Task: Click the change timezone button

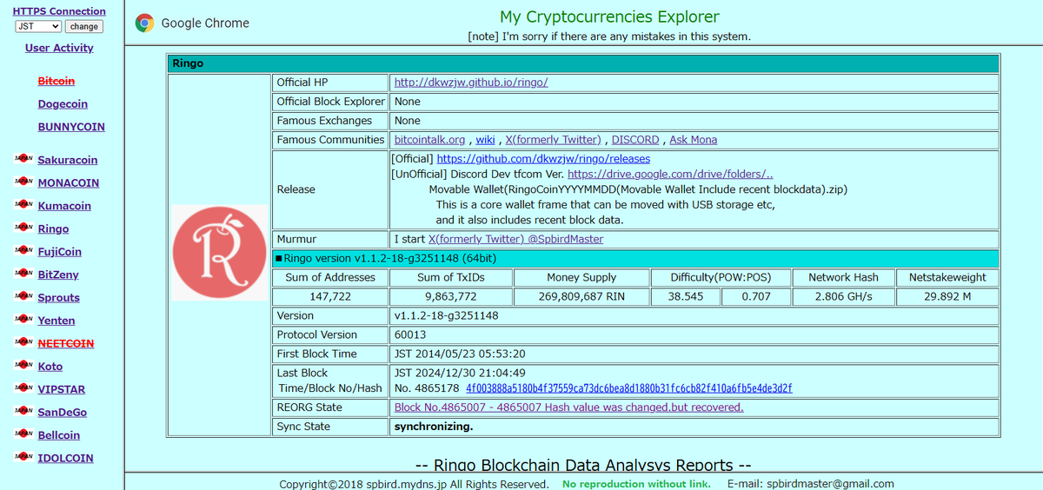Action: (x=84, y=26)
